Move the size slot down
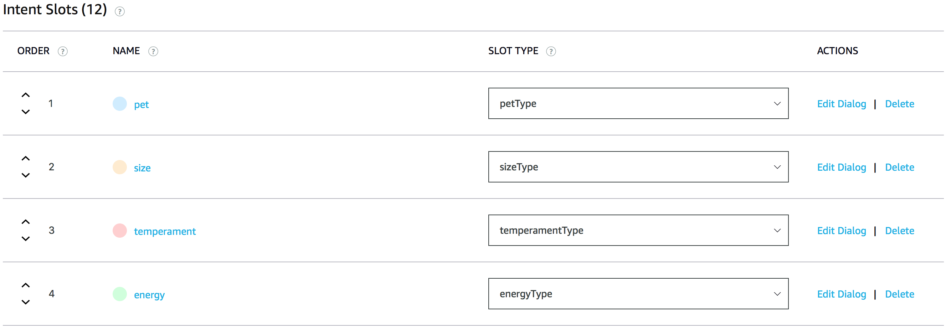 pyautogui.click(x=25, y=175)
